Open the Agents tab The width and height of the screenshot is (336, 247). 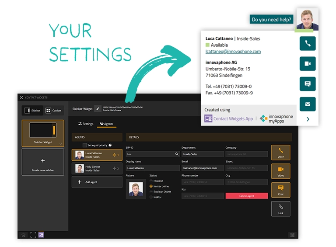[x=106, y=124]
